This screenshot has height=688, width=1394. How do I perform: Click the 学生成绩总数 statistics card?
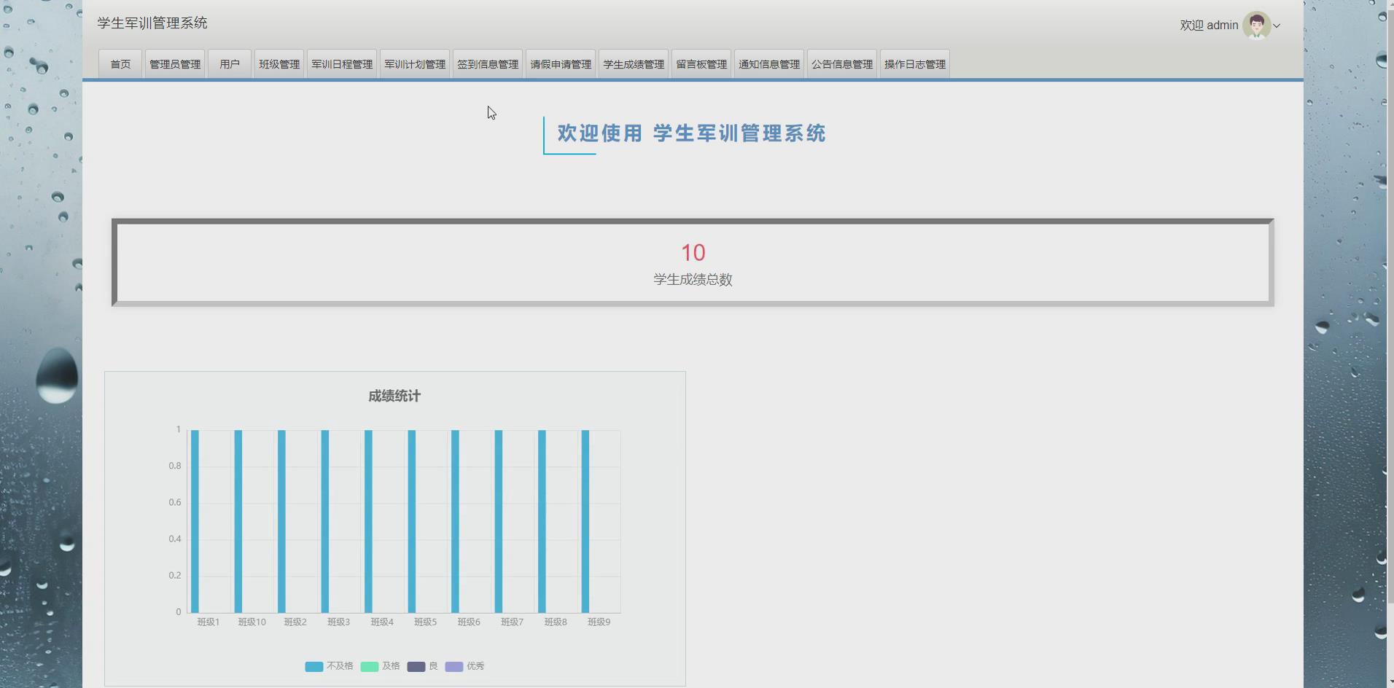[x=693, y=262]
